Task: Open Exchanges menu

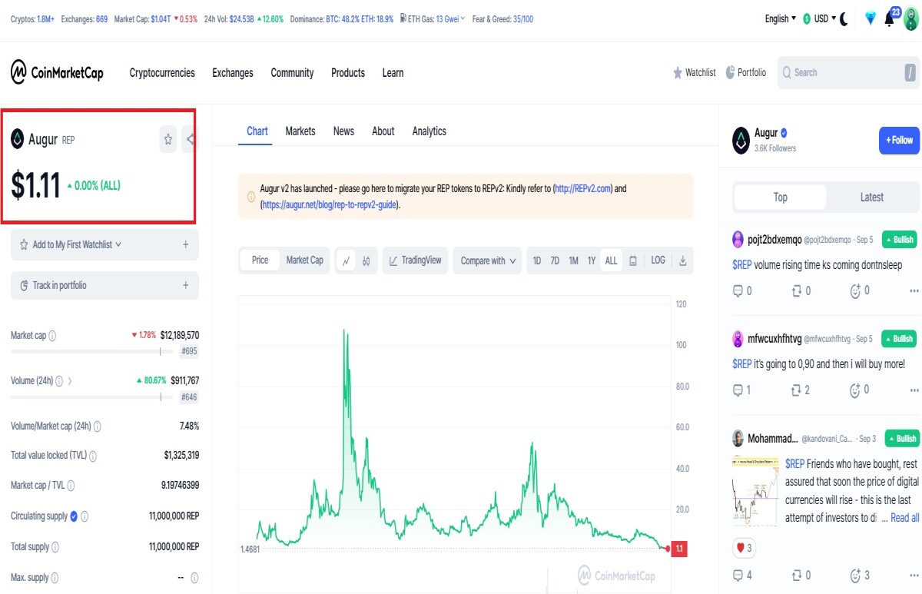Action: click(x=233, y=73)
